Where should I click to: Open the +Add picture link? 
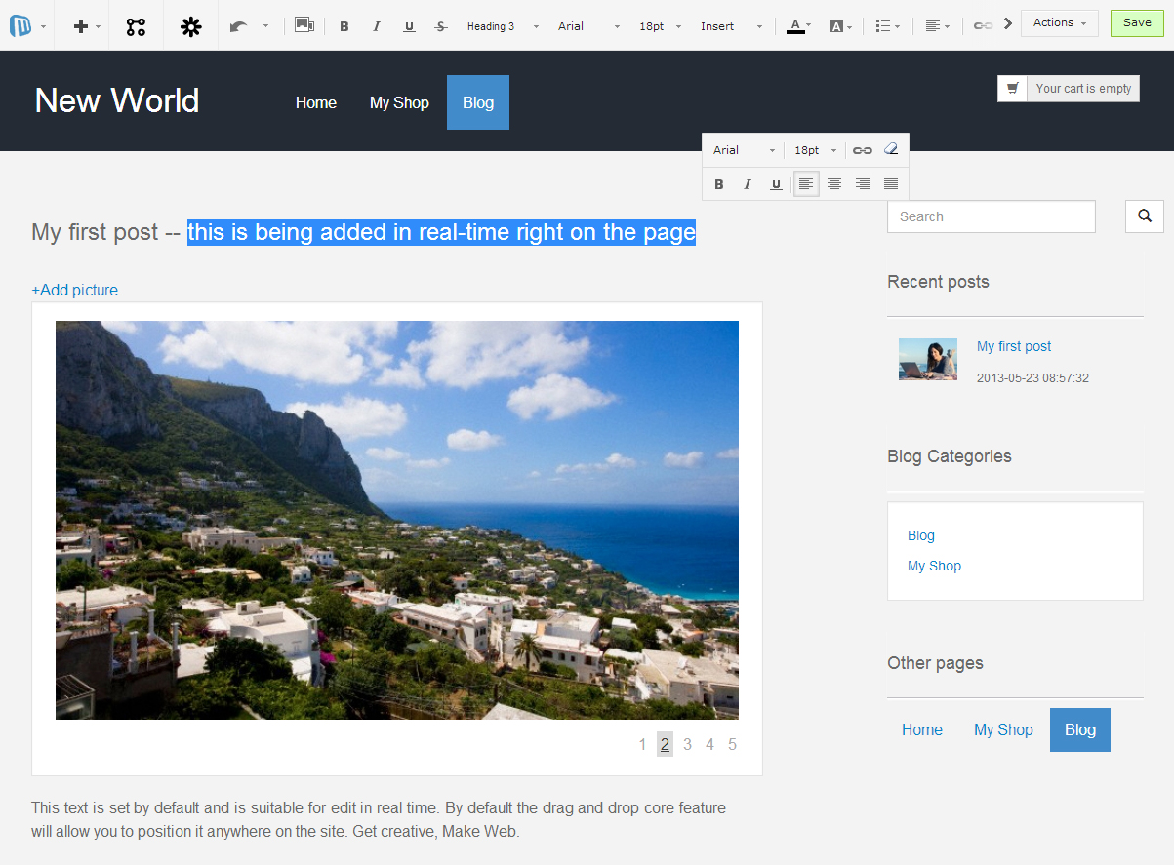coord(74,290)
